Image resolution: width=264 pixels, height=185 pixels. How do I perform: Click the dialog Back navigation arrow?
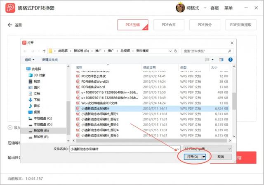pos(25,51)
